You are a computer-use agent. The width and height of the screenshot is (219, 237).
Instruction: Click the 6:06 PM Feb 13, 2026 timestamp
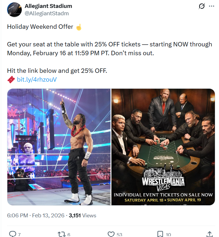[36, 215]
